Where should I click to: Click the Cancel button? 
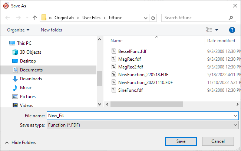(218, 141)
